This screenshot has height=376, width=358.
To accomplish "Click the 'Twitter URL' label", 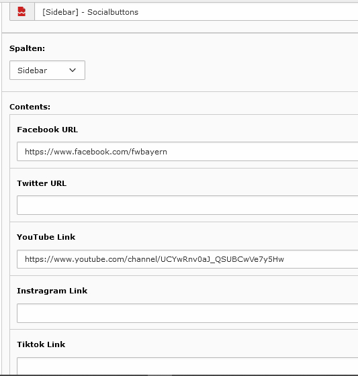I will point(42,183).
